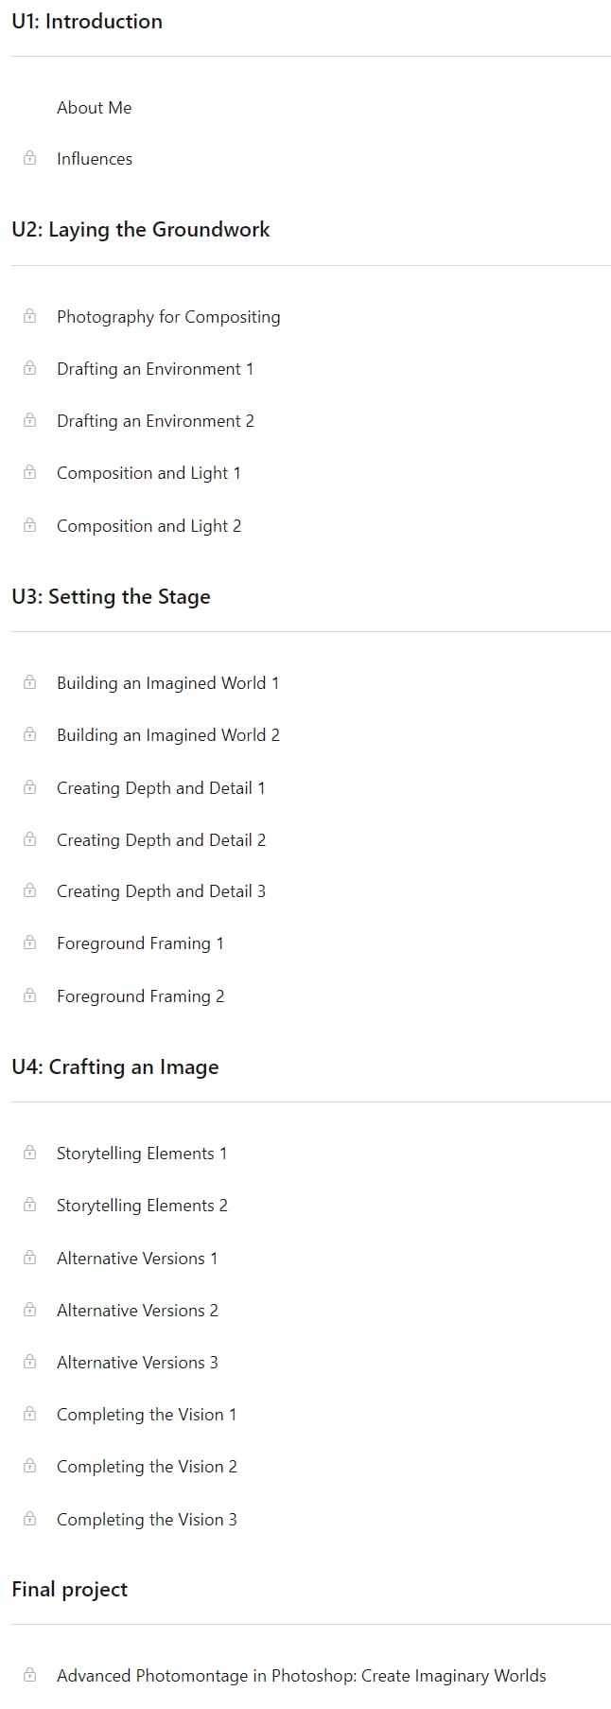Screen dimensions: 611x1709
Task: Click the lock icon beside Influences
Action: point(29,158)
